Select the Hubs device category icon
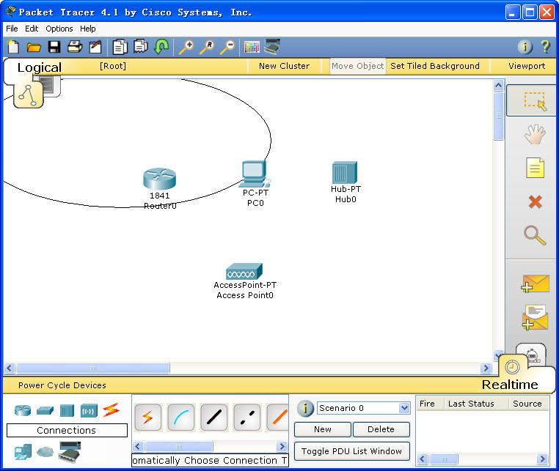The height and width of the screenshot is (471, 559). pyautogui.click(x=67, y=410)
